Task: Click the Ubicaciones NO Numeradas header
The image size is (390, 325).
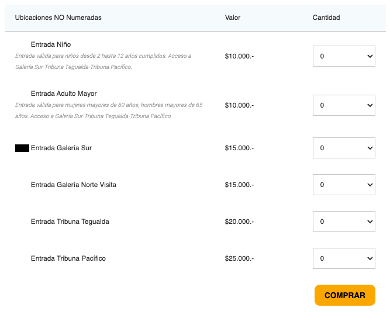Action: tap(58, 18)
